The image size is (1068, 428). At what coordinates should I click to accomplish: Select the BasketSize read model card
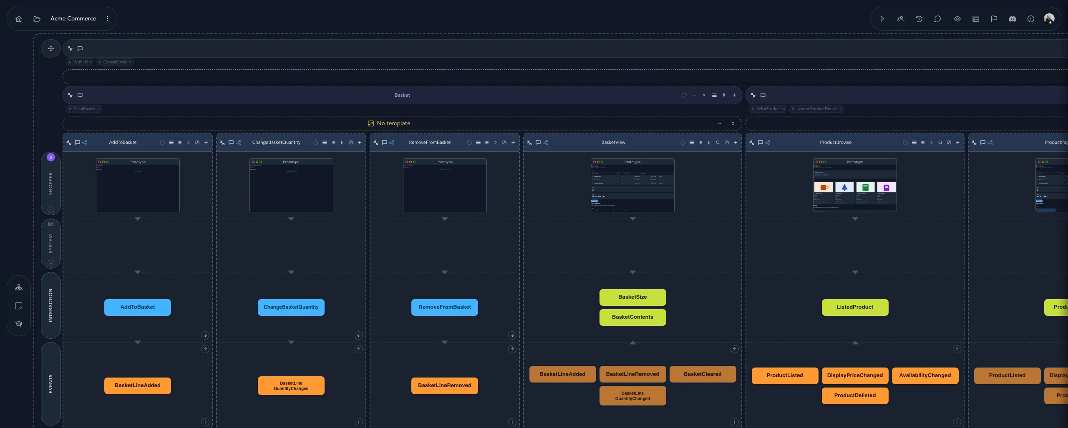[633, 297]
